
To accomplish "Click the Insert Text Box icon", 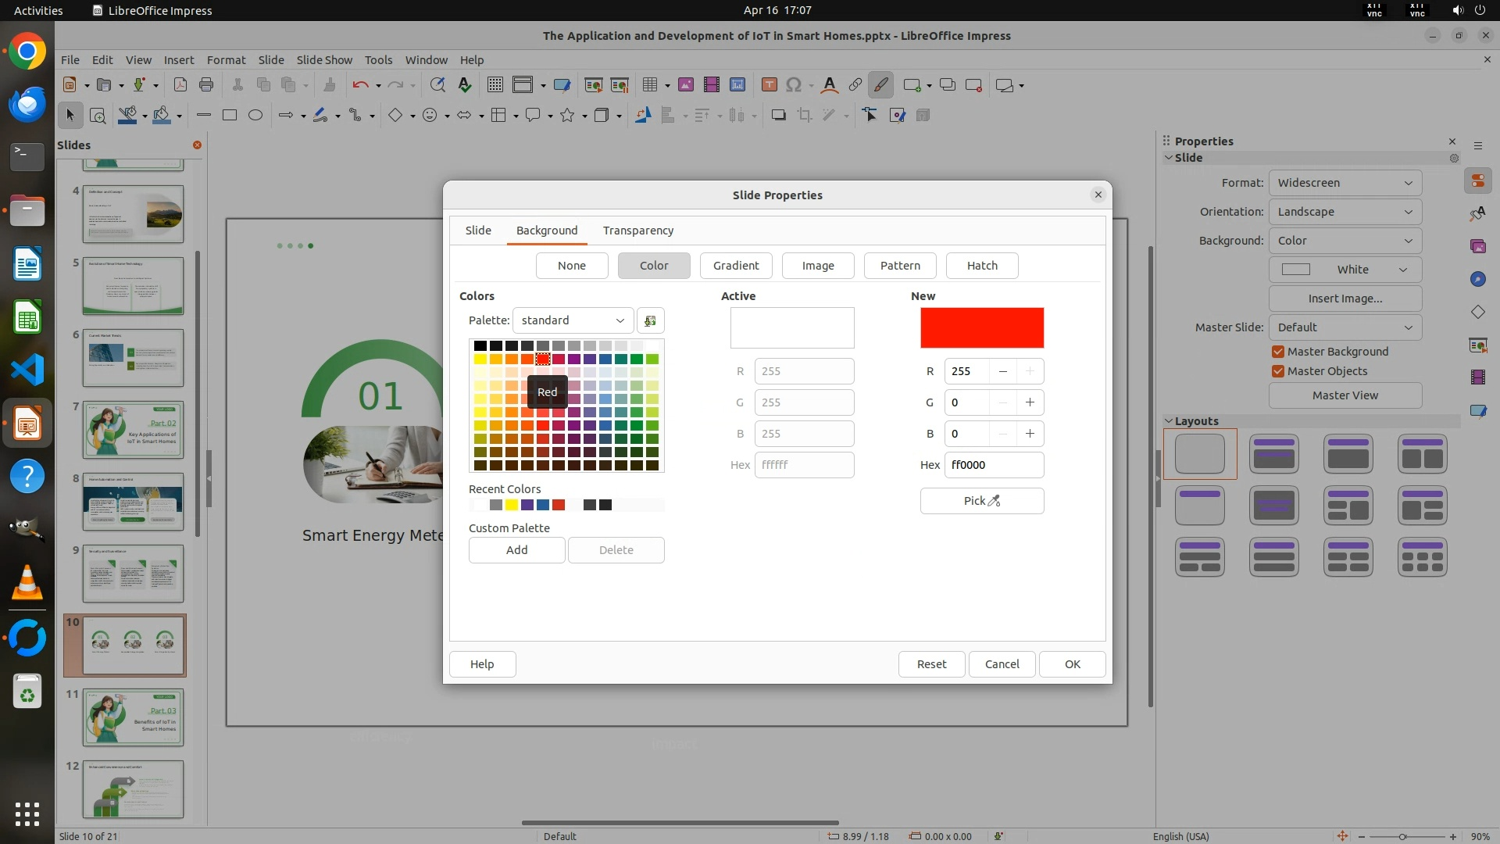I will pos(769,84).
